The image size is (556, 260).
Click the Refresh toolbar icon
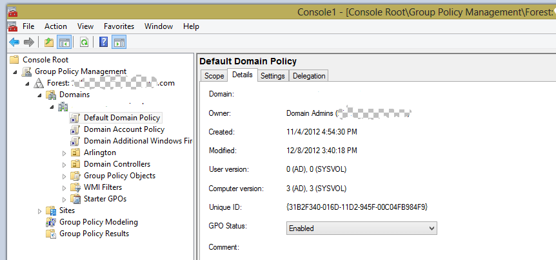point(84,42)
